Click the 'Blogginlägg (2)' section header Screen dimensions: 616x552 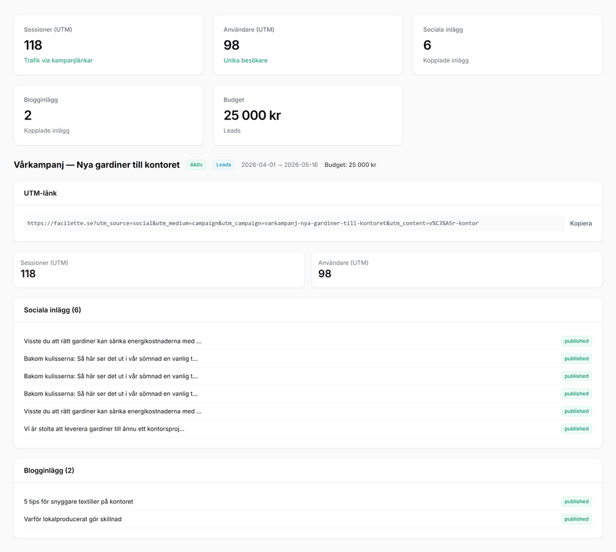click(49, 470)
